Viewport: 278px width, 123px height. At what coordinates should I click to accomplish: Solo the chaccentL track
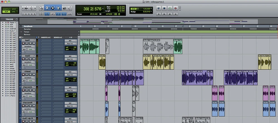(x=31, y=90)
